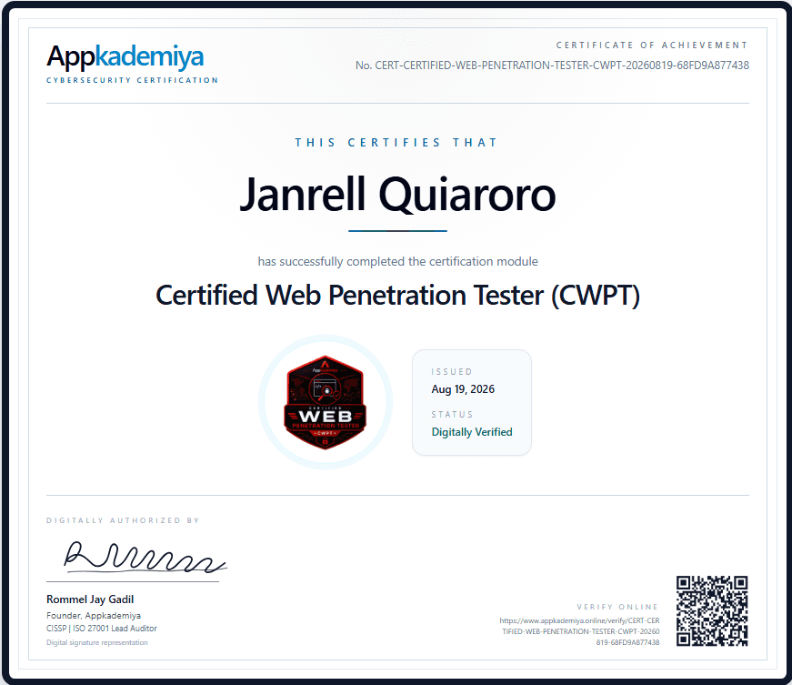Click the name Rommel Jay Gadil
Screen dimensions: 792x685
(x=90, y=599)
